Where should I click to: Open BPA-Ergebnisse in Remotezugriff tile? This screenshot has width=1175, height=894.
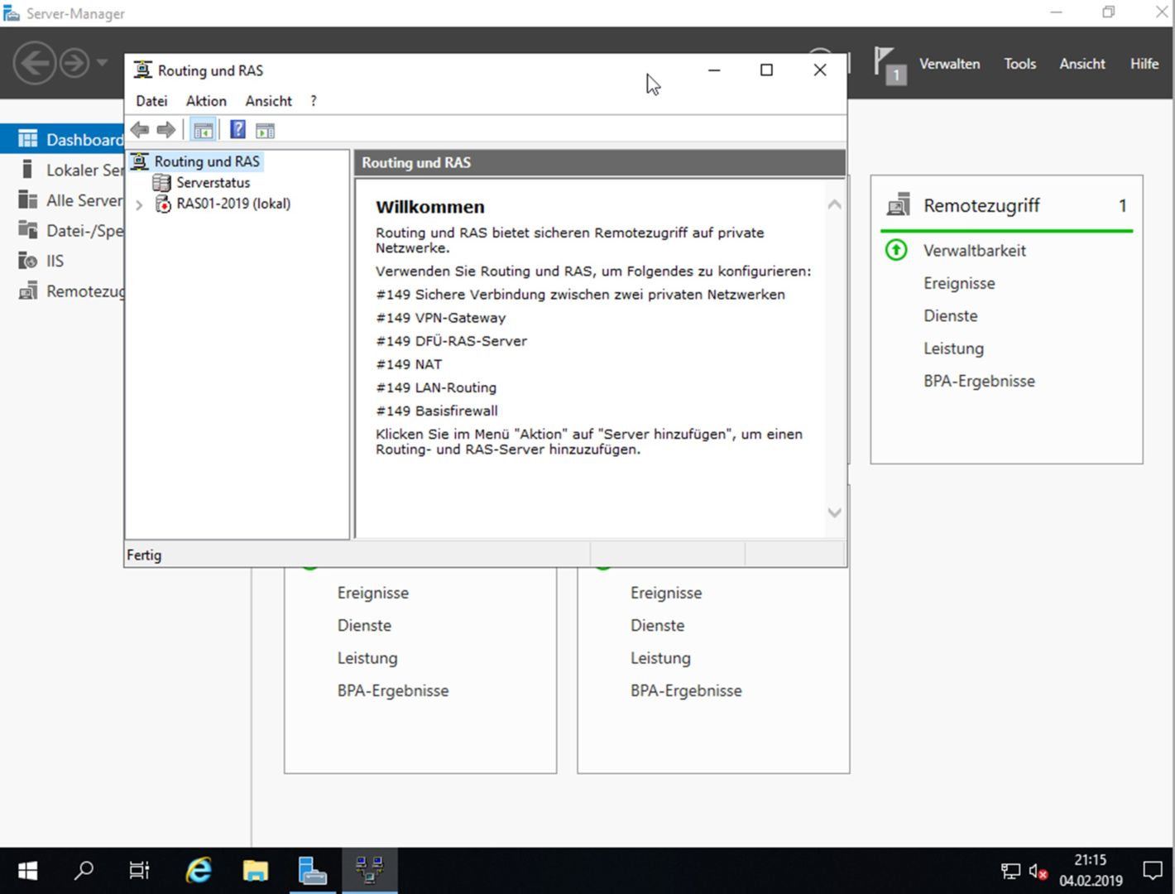click(x=979, y=382)
